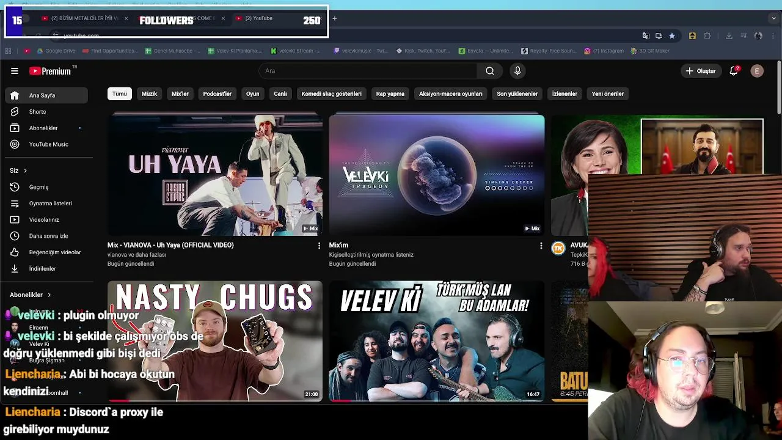The width and height of the screenshot is (782, 440).
Task: Expand the Siz section chevron
Action: (x=25, y=170)
